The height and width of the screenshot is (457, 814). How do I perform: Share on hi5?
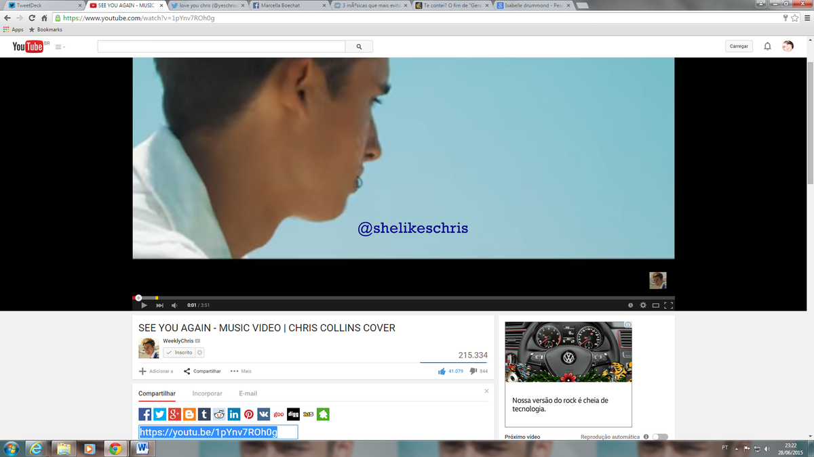click(308, 414)
